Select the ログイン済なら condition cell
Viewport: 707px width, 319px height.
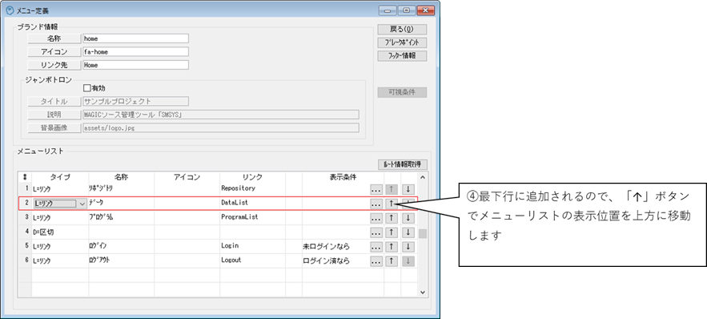coord(335,261)
